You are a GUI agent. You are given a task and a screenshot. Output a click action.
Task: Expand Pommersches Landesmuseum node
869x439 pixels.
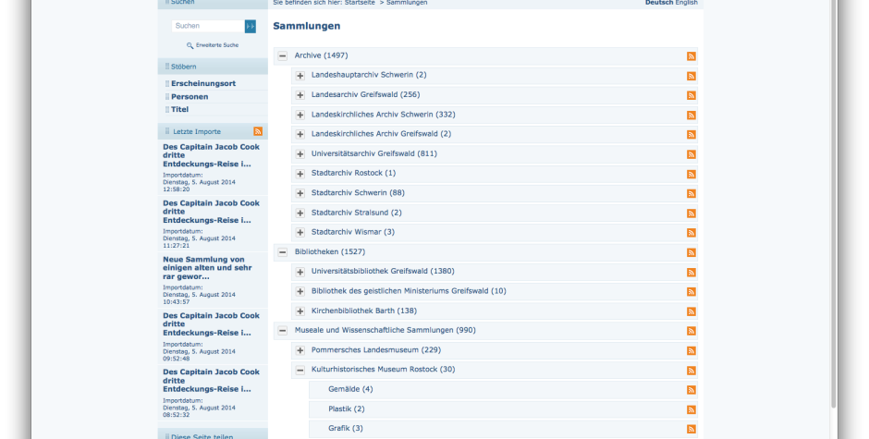(x=300, y=350)
